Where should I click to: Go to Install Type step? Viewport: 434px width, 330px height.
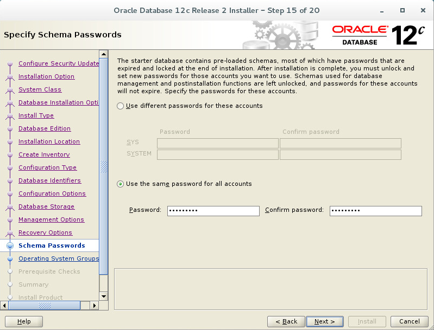coord(36,115)
